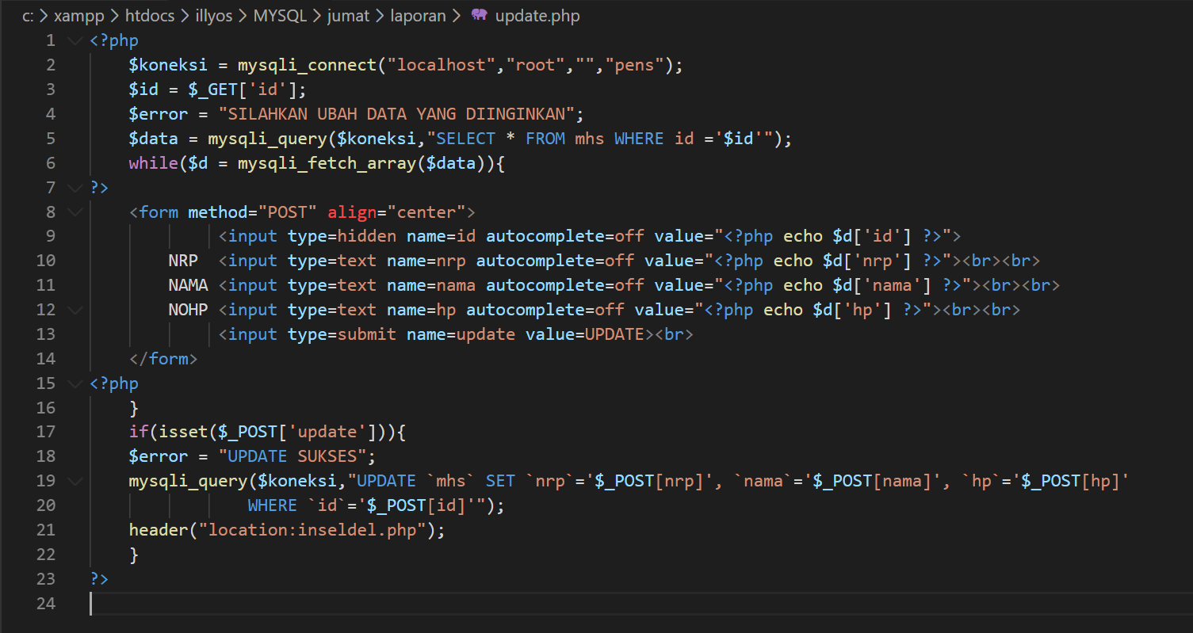Click the header function on line 21

158,529
